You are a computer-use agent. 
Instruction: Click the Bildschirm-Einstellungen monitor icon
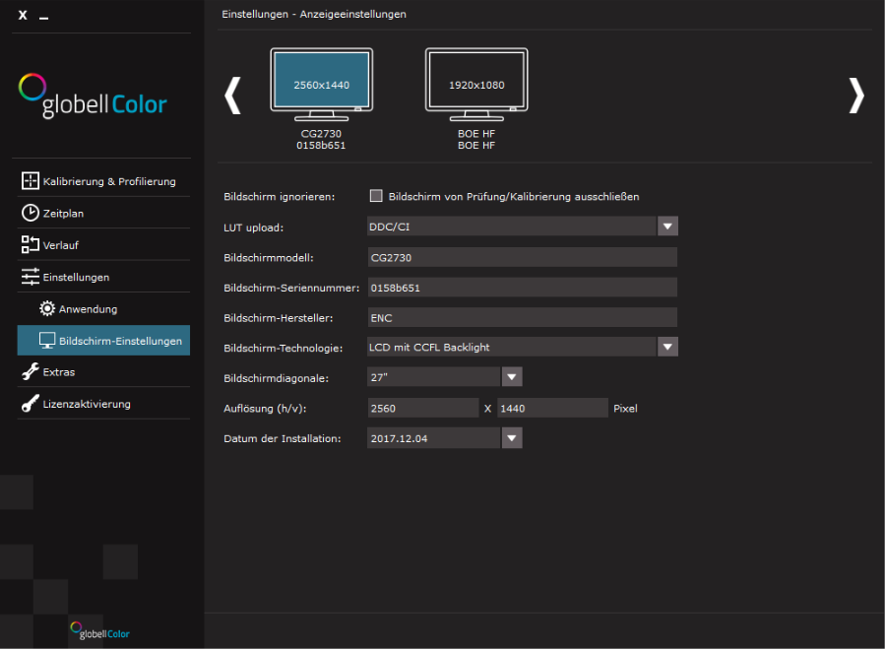(x=46, y=341)
